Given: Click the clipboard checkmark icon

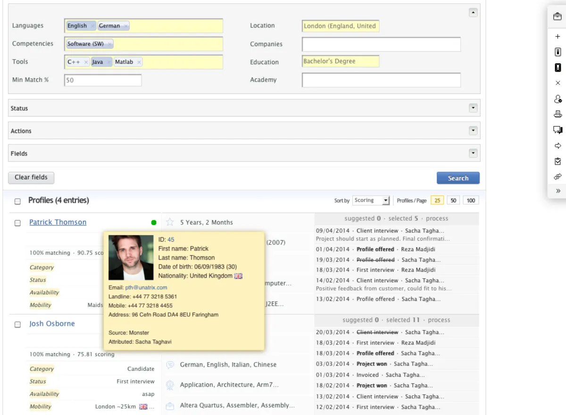Looking at the screenshot, I should click(x=558, y=161).
